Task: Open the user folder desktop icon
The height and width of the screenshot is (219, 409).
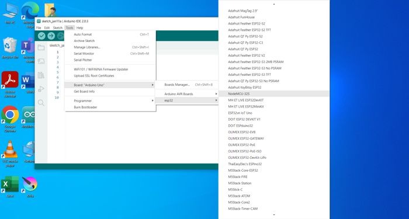Action: coord(50,10)
